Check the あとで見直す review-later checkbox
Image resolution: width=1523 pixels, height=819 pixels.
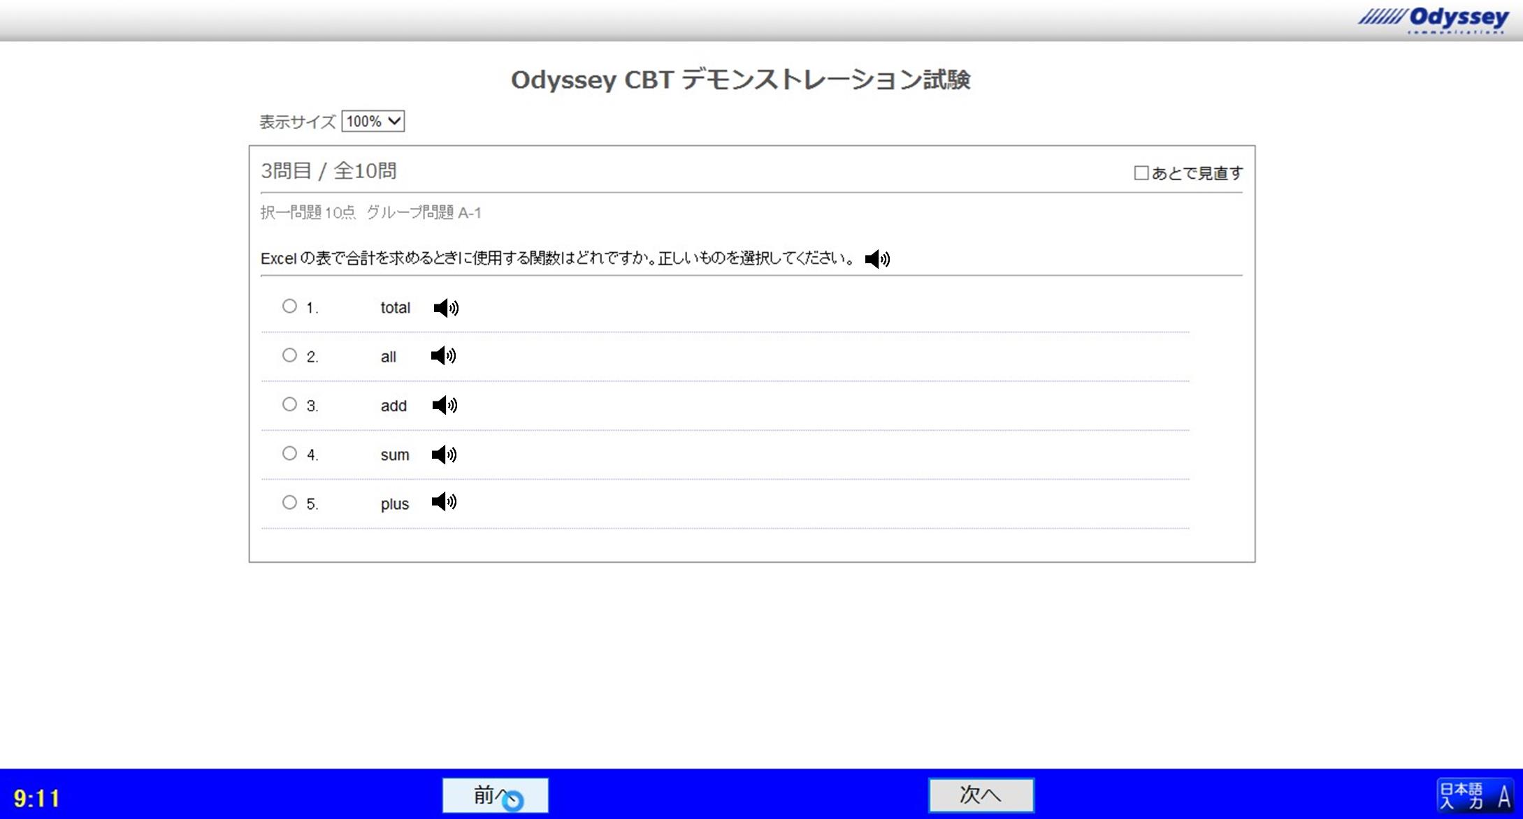tap(1141, 173)
